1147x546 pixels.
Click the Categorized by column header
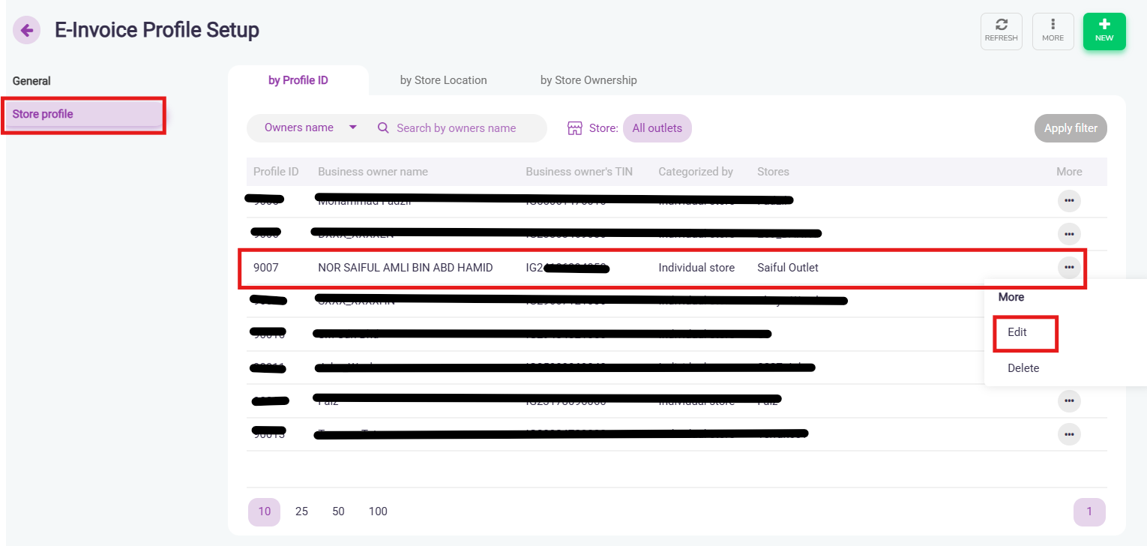click(x=696, y=172)
